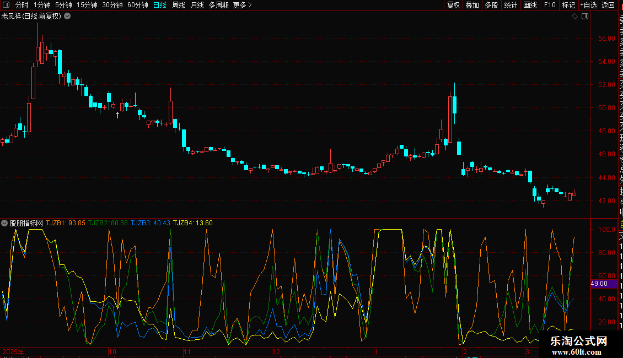Expand the 老凤祥 chart title dropdown arrow

[x=67, y=17]
